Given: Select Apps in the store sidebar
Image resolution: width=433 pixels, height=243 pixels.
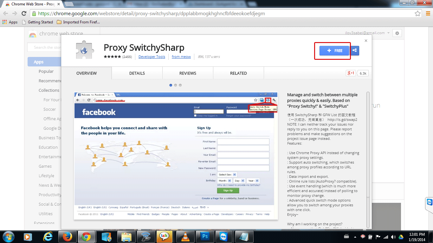Looking at the screenshot, I should [x=44, y=62].
